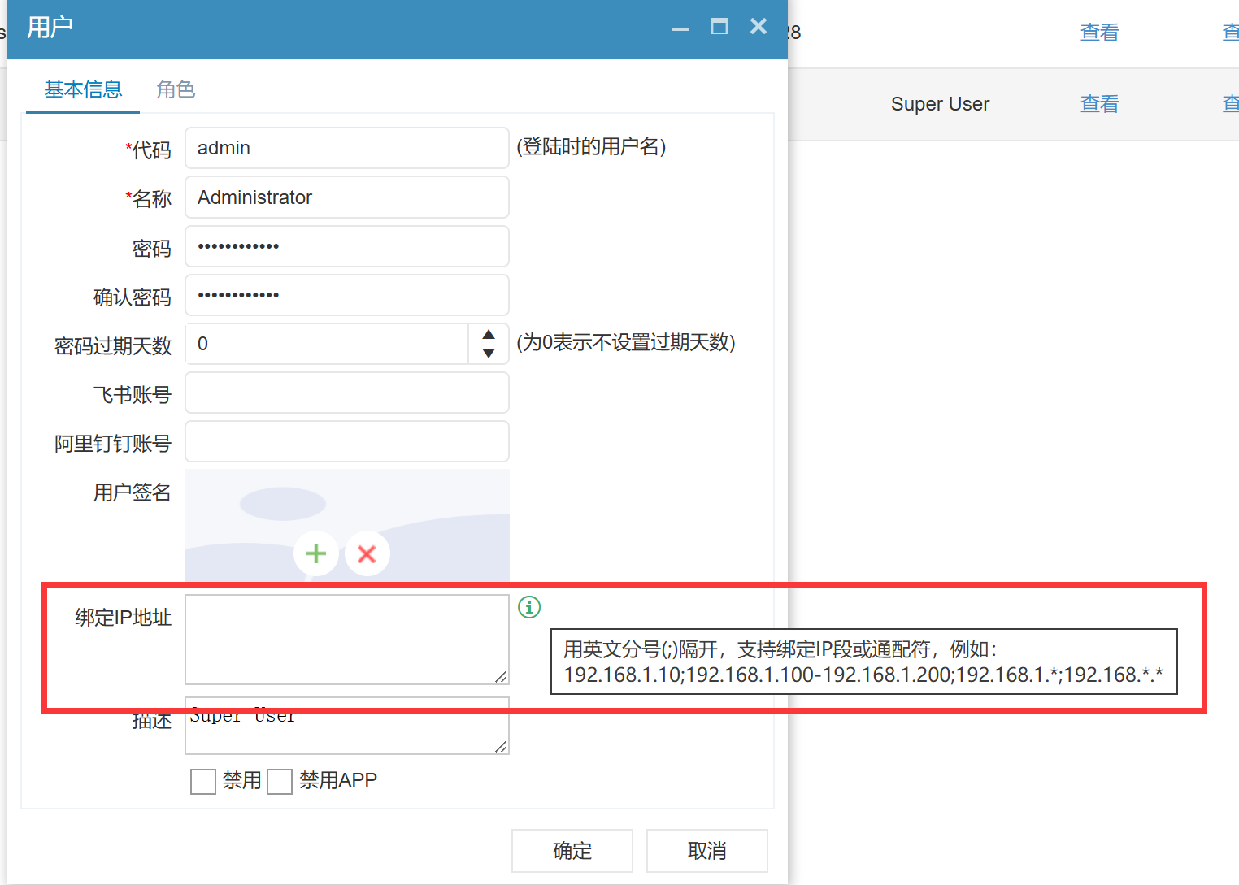The height and width of the screenshot is (885, 1239).
Task: Click the 代码 field containing admin
Action: pyautogui.click(x=347, y=148)
